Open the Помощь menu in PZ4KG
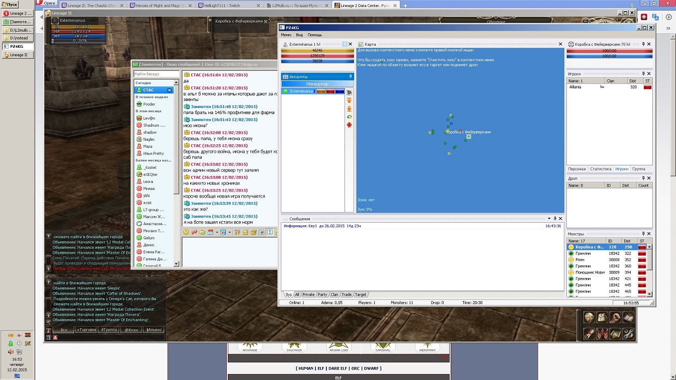Image resolution: width=676 pixels, height=380 pixels. (315, 35)
